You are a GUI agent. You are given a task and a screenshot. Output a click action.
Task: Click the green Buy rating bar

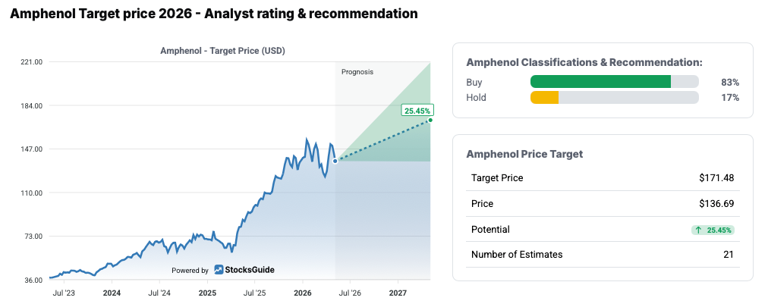point(600,82)
